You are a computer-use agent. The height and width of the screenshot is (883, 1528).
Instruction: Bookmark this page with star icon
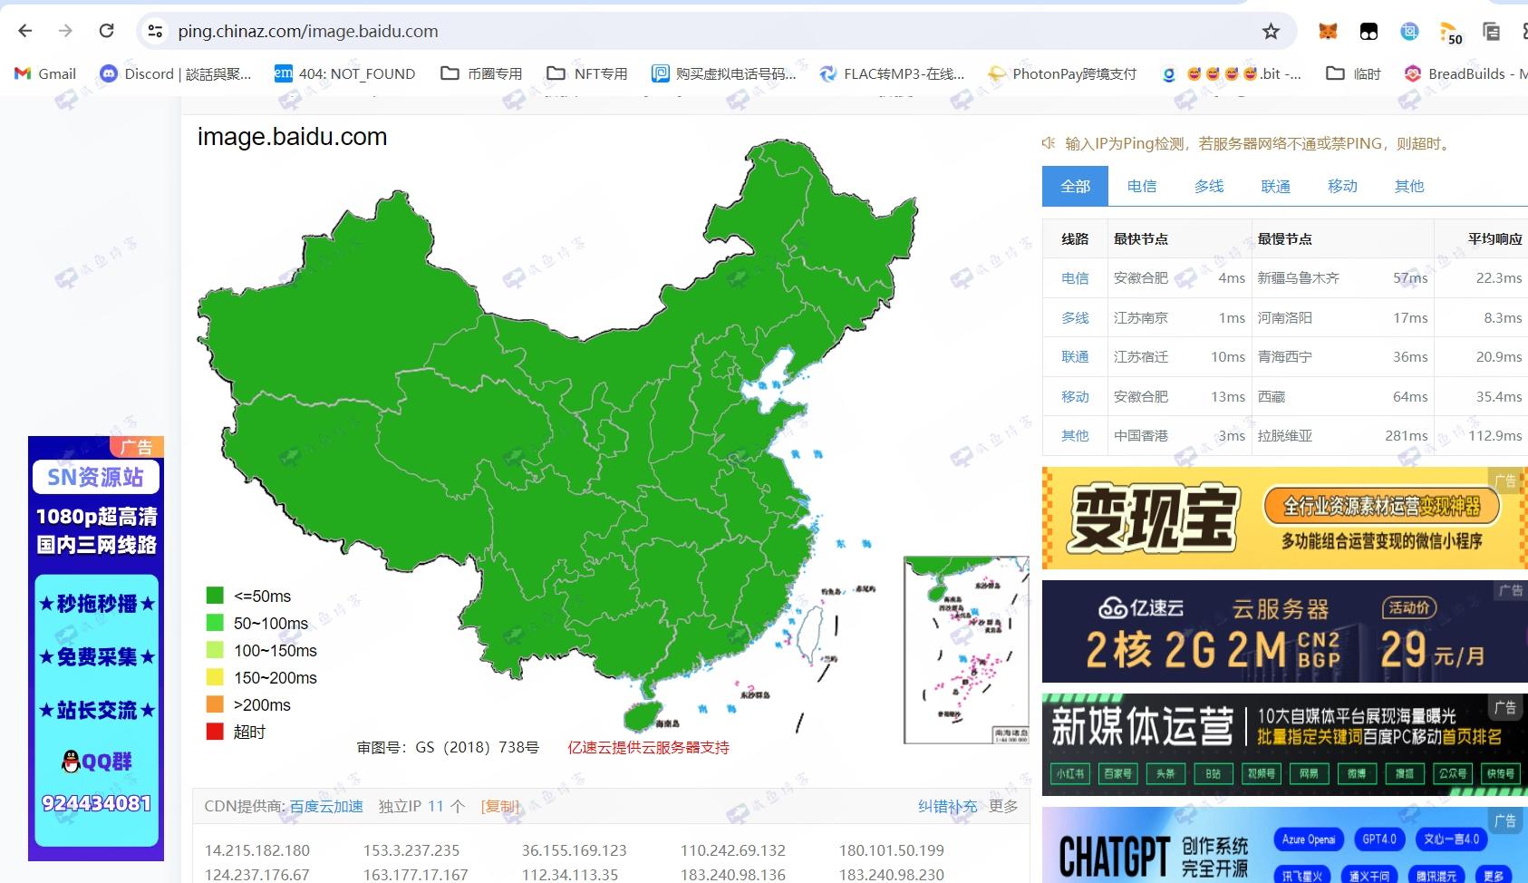pos(1271,32)
